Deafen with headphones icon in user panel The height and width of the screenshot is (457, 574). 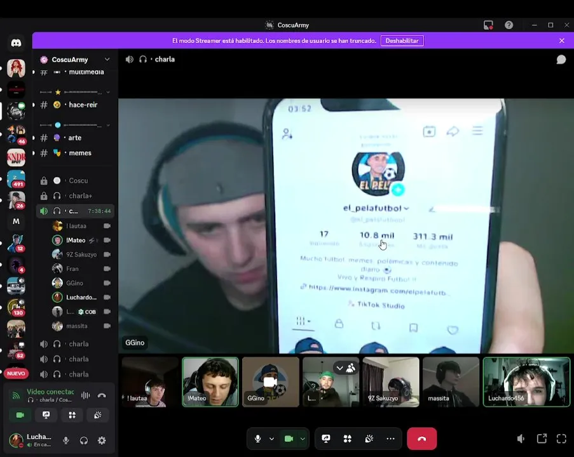click(84, 440)
